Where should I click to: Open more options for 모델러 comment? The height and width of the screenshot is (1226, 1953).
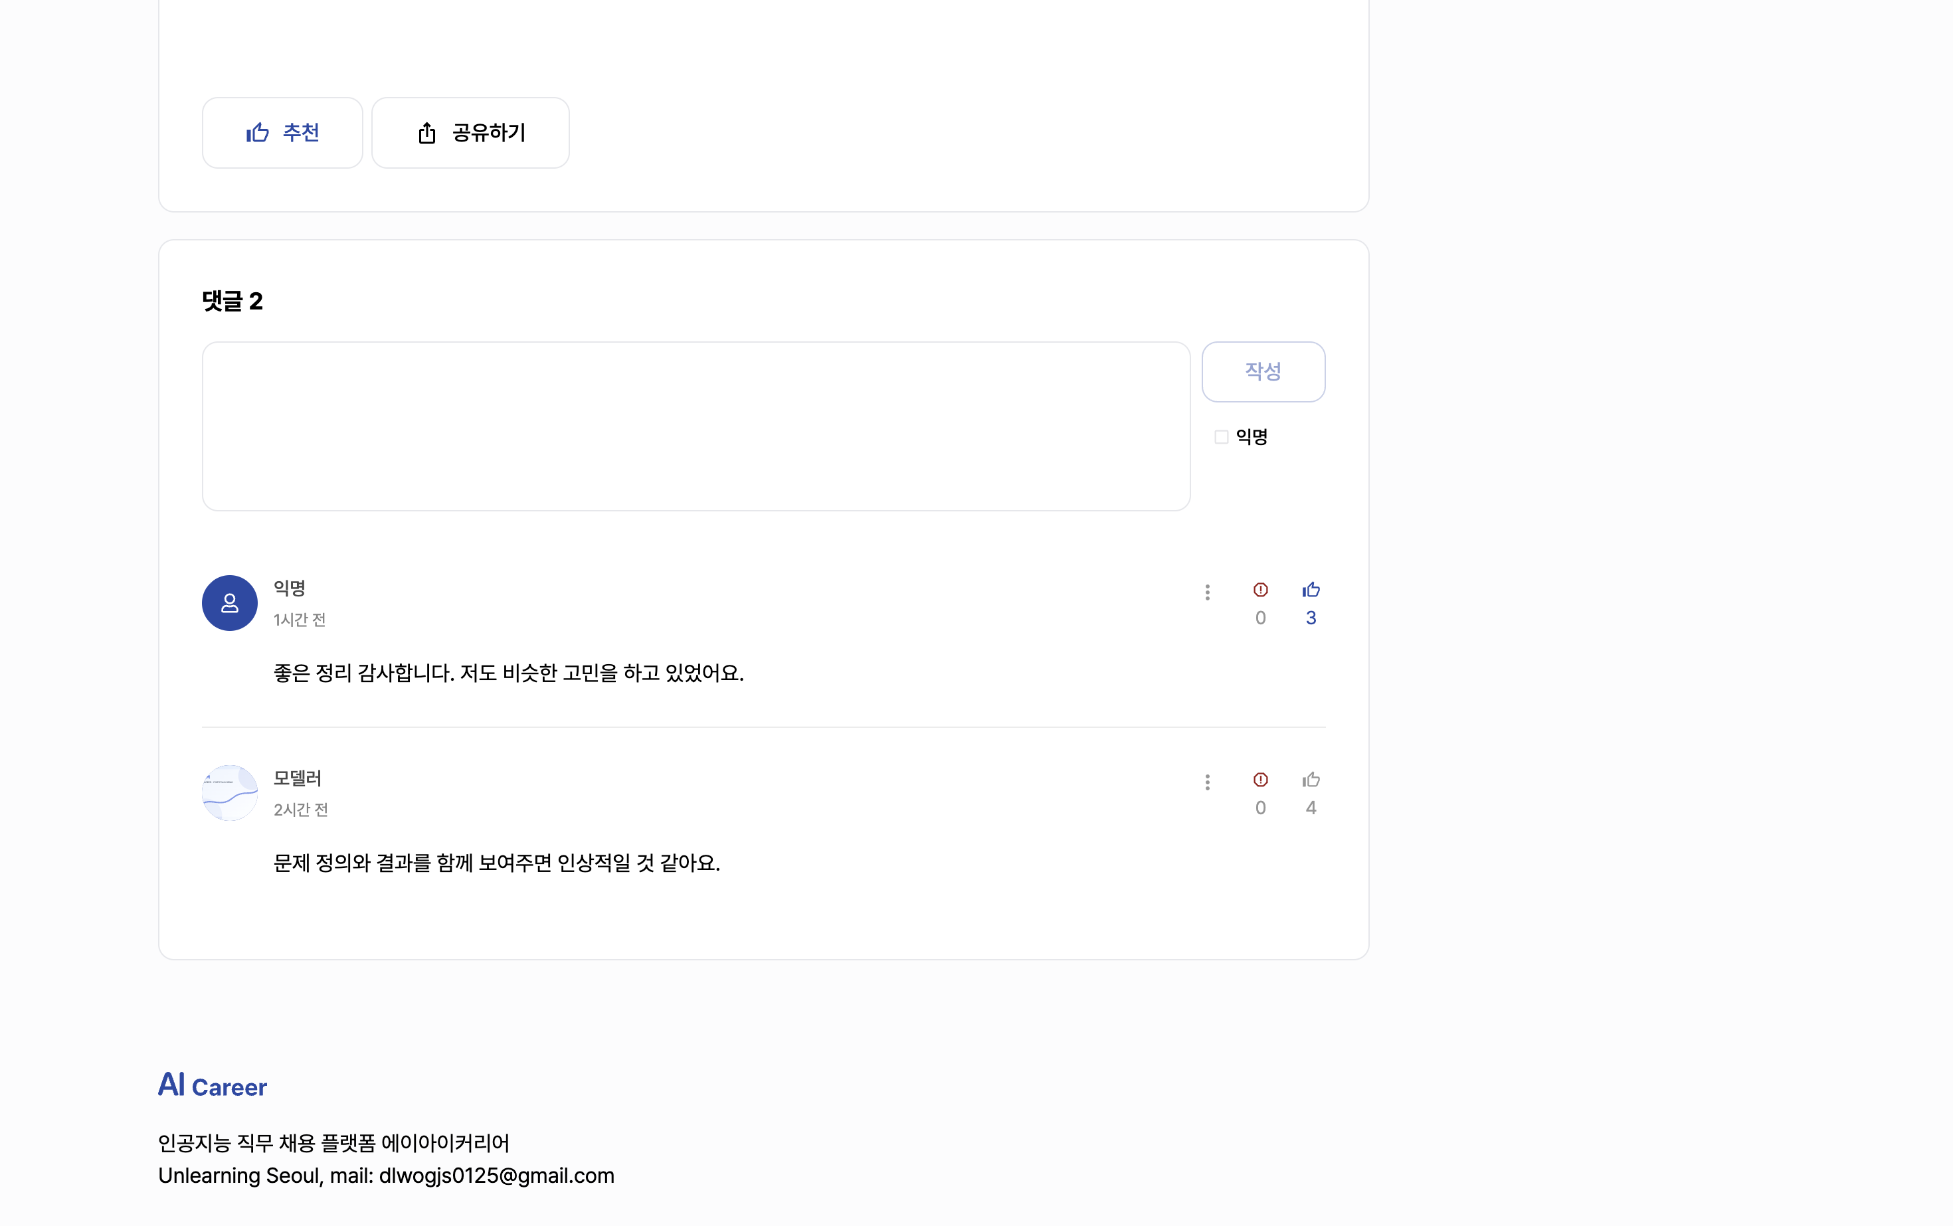1208,782
